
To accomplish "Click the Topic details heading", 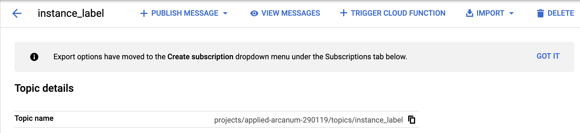I will pos(44,88).
